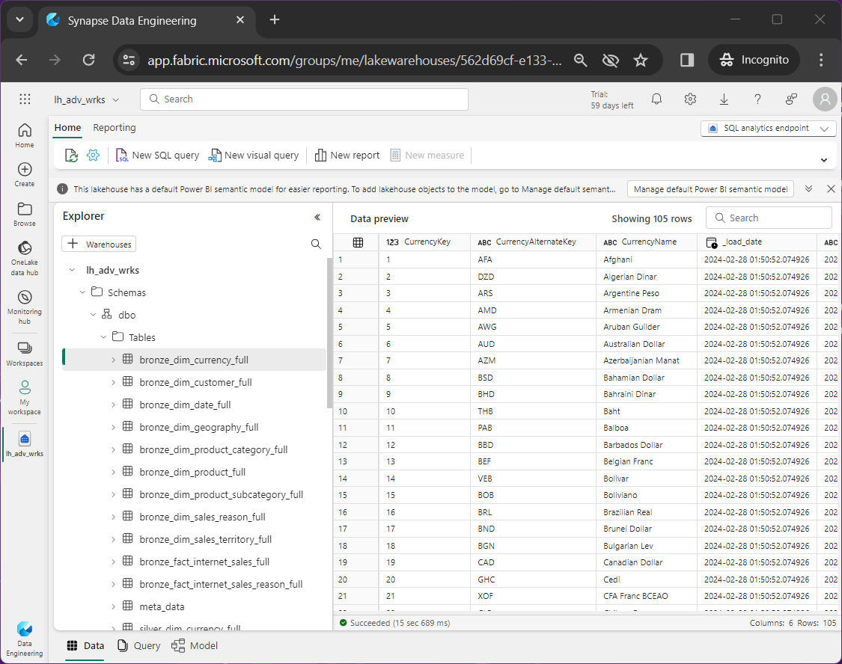
Task: Click the refresh icon in Home toolbar
Action: click(71, 156)
